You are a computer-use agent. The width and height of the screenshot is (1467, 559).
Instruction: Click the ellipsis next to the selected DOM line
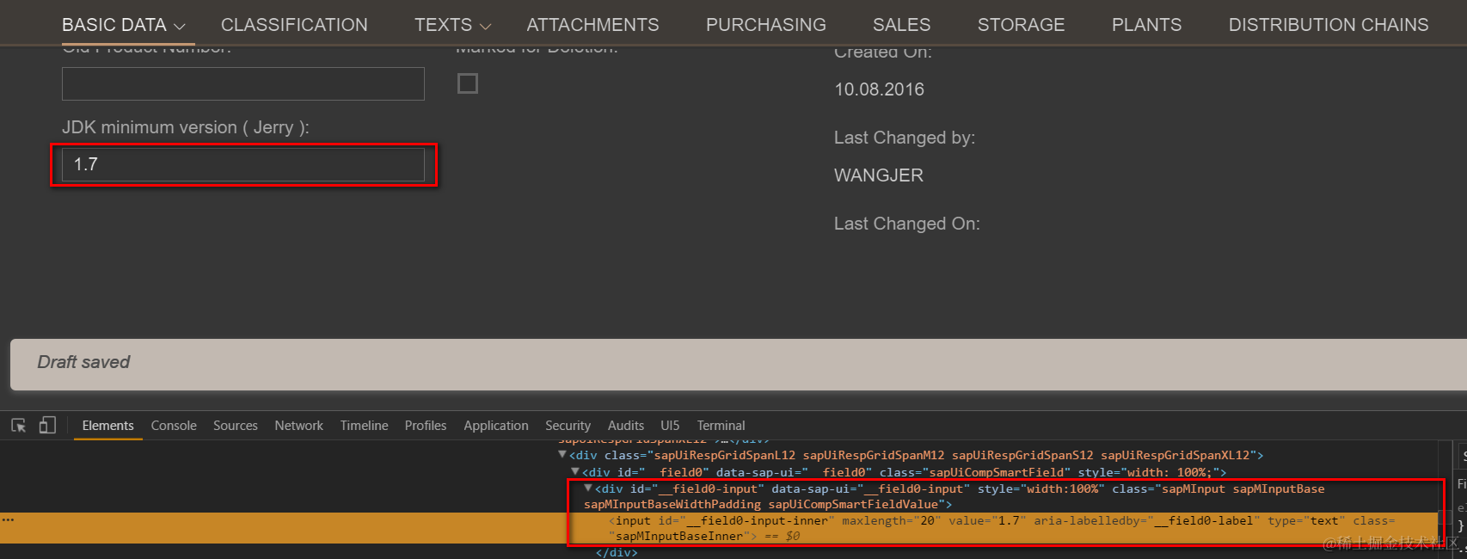[8, 520]
